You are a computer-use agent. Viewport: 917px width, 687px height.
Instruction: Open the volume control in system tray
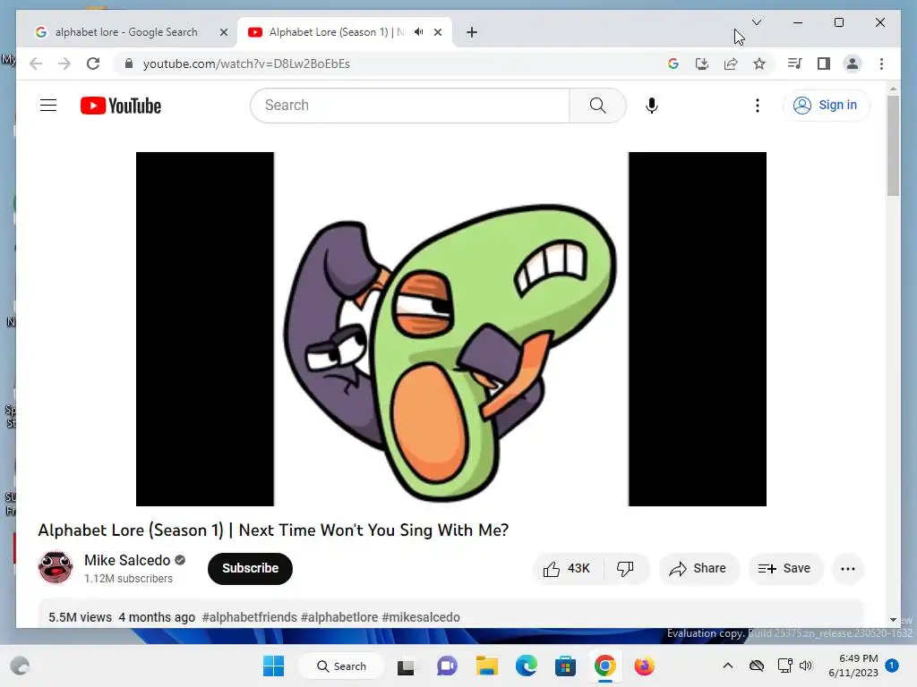pos(806,666)
